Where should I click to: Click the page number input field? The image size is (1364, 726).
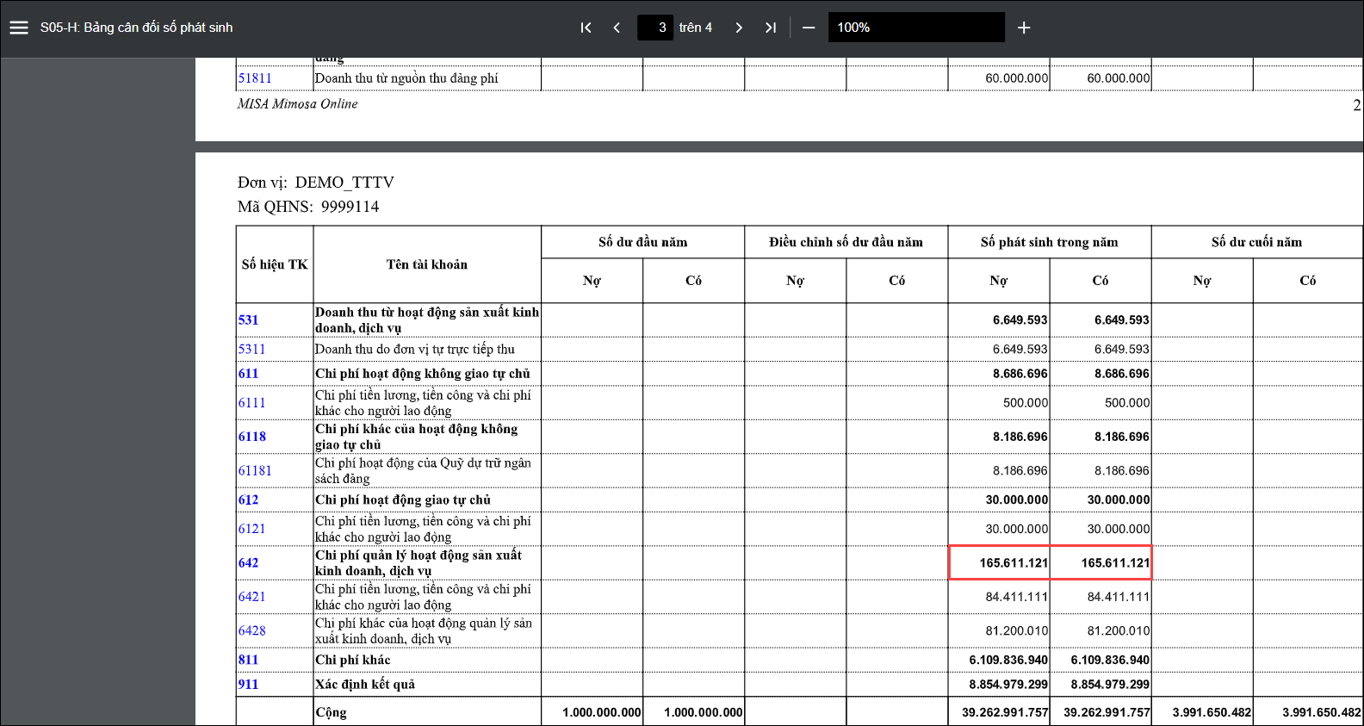pos(656,28)
